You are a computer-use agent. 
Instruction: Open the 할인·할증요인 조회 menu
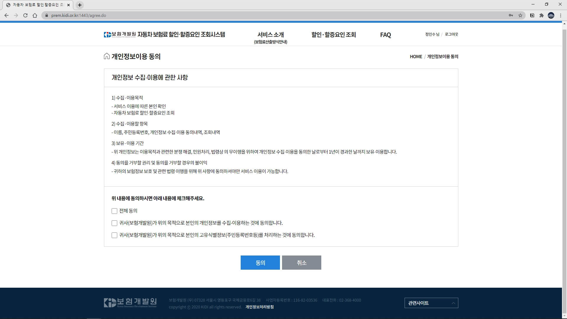[333, 35]
